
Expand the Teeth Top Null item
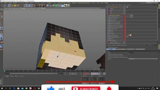pos(108,29)
